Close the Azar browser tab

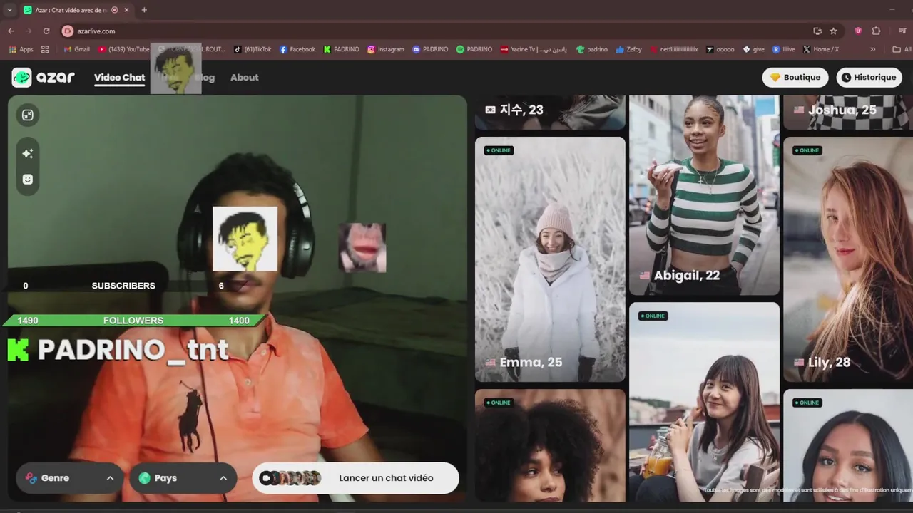click(128, 10)
